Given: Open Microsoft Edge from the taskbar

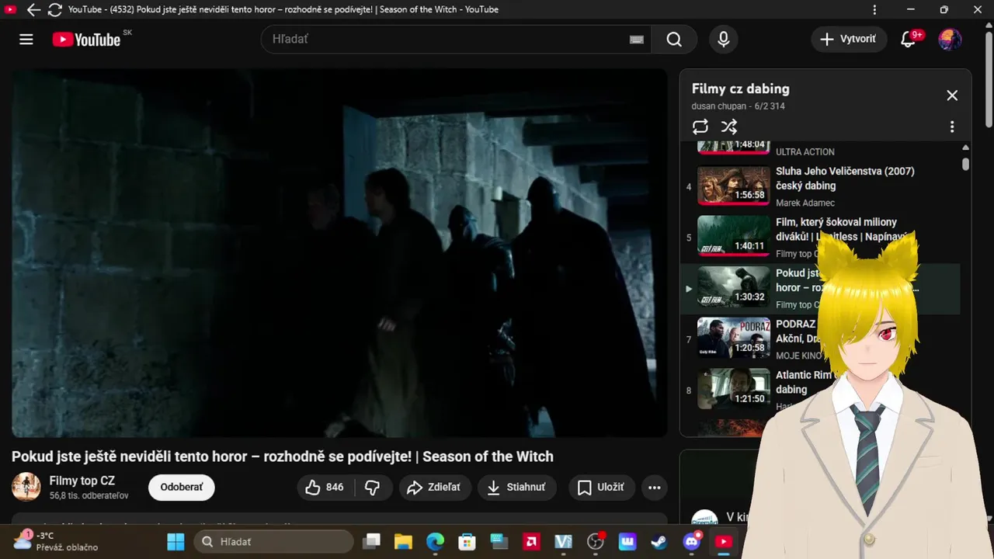Looking at the screenshot, I should pyautogui.click(x=435, y=542).
